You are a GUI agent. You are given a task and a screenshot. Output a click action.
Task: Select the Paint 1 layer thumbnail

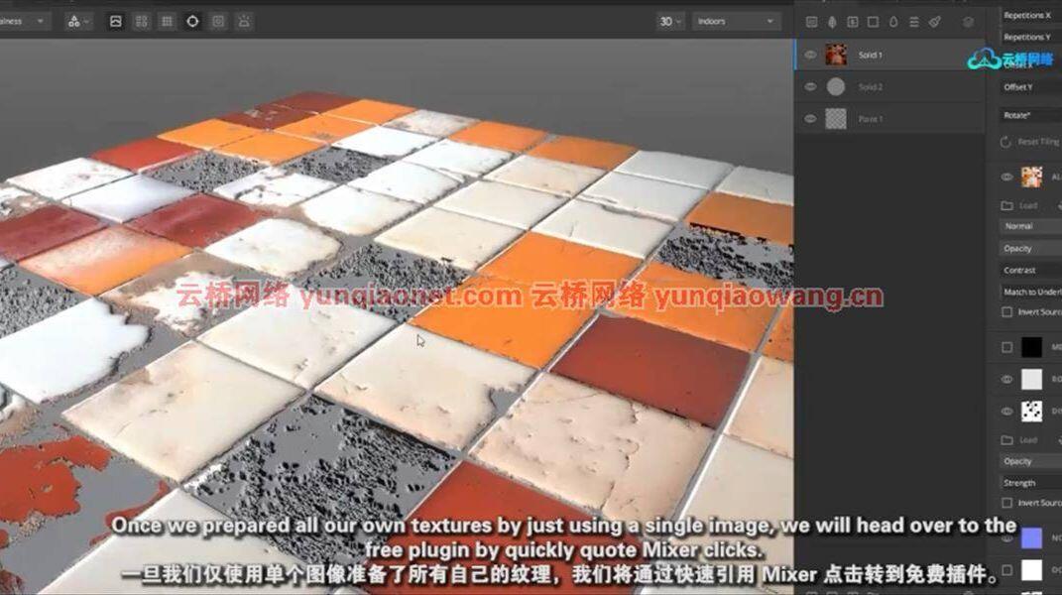pos(836,119)
